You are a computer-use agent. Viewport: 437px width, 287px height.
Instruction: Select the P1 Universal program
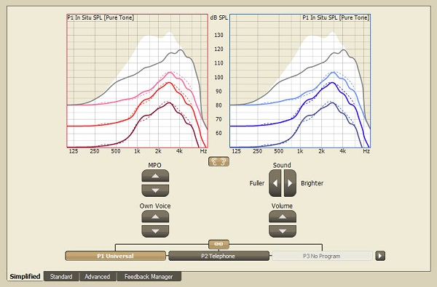(115, 256)
